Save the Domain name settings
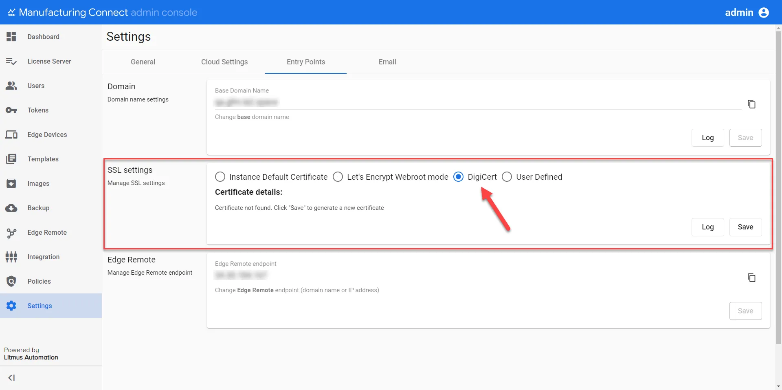Screen dimensions: 782x390 tap(745, 138)
